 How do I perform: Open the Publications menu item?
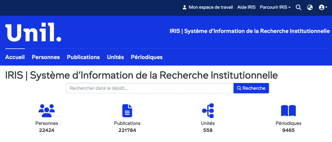tap(83, 57)
